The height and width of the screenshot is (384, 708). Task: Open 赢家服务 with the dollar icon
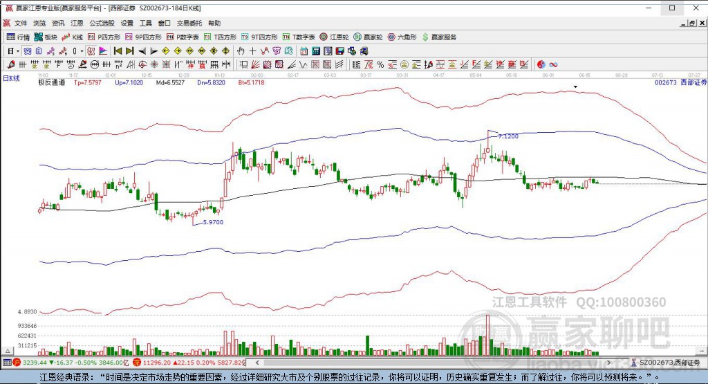click(x=439, y=37)
